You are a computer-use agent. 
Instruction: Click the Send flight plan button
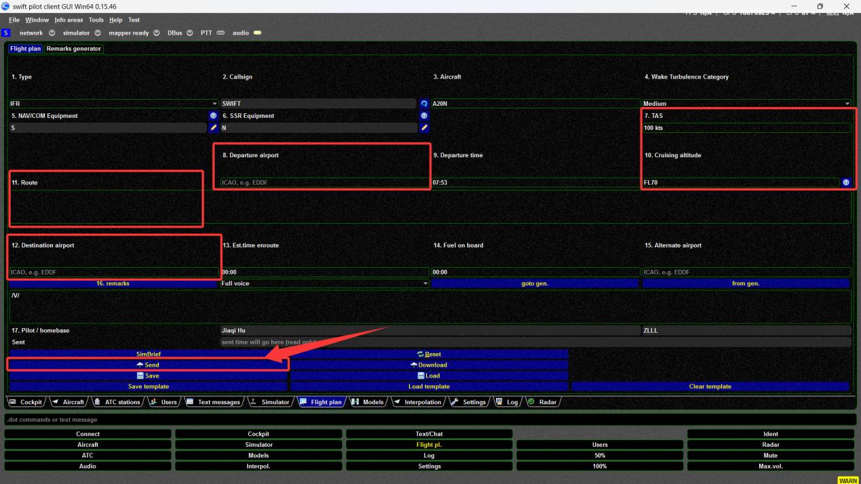(148, 365)
